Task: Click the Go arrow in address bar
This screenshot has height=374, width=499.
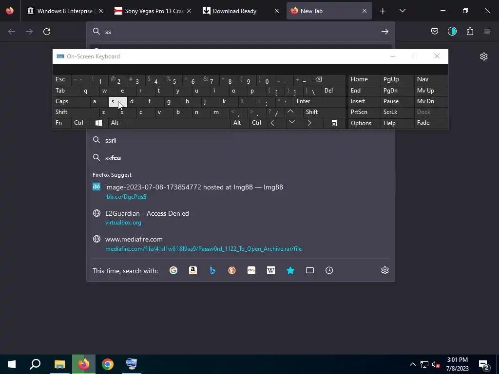Action: tap(385, 32)
